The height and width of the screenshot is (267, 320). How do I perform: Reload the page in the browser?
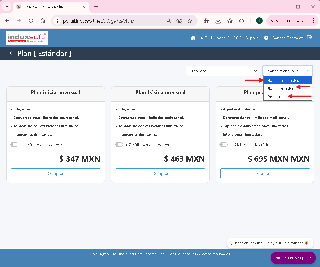point(31,21)
